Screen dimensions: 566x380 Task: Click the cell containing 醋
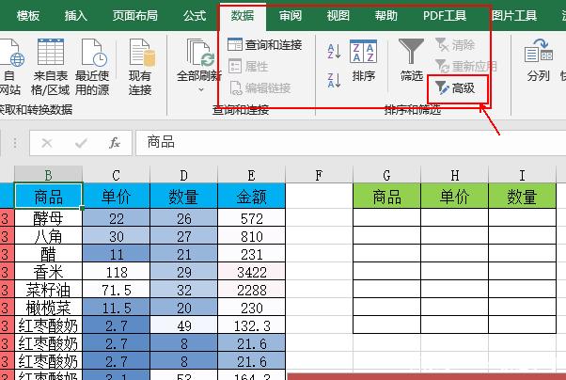point(48,254)
